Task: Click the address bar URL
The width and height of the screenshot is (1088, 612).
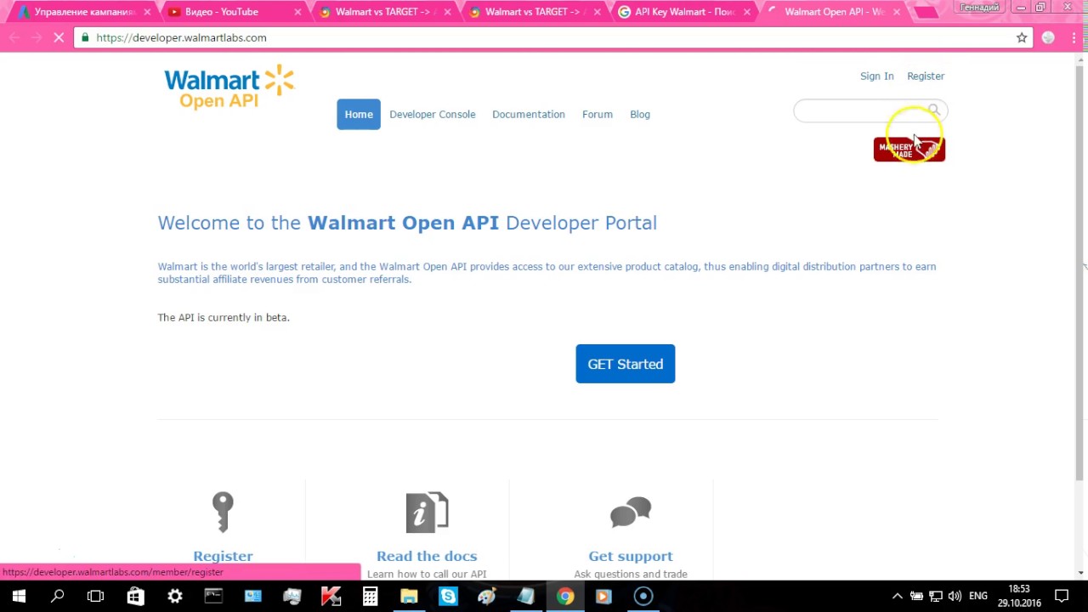Action: tap(181, 37)
